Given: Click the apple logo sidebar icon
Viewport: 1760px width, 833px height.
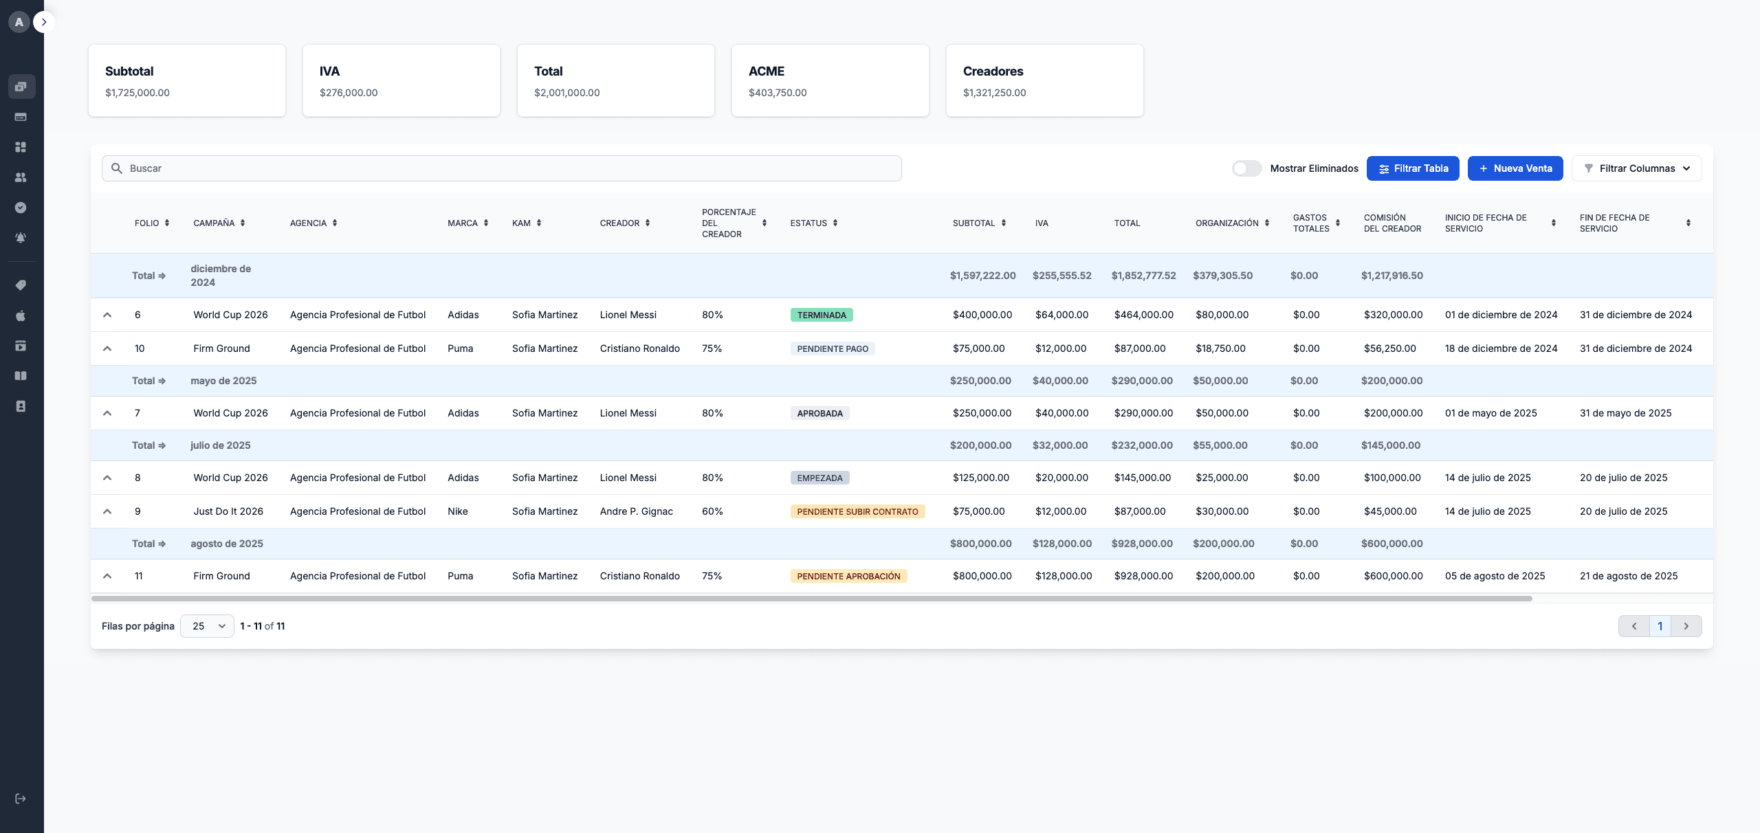Looking at the screenshot, I should (x=21, y=315).
